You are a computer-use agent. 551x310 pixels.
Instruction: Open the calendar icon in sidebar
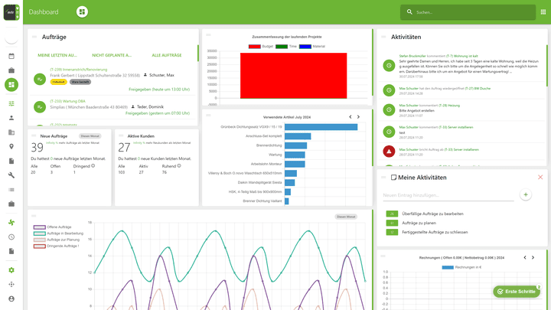(11, 56)
